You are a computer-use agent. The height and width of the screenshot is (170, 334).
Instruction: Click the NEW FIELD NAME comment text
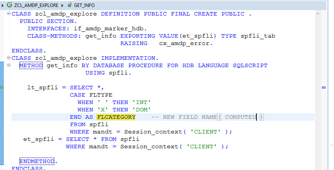point(190,117)
